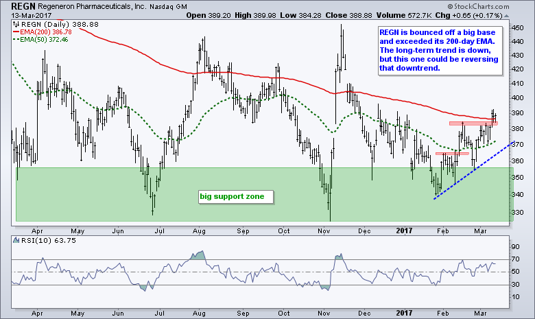Click the blue dotted rising trendline
This screenshot has height=319, width=535.
tap(474, 170)
